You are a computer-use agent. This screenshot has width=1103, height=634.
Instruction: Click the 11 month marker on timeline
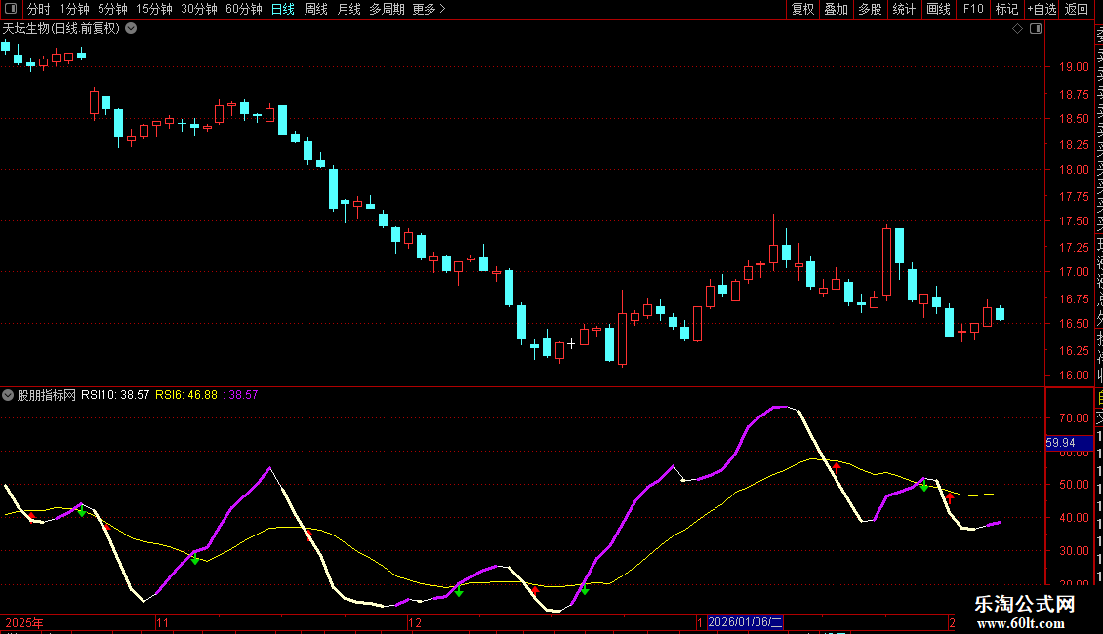tap(162, 622)
